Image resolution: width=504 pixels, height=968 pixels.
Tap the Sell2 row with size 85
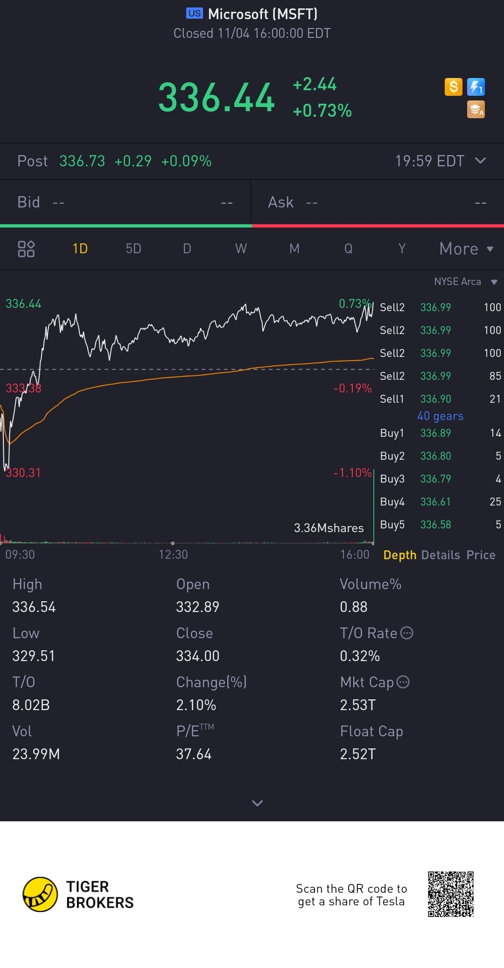(441, 376)
